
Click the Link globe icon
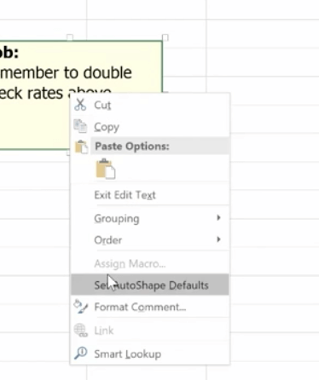tap(81, 331)
